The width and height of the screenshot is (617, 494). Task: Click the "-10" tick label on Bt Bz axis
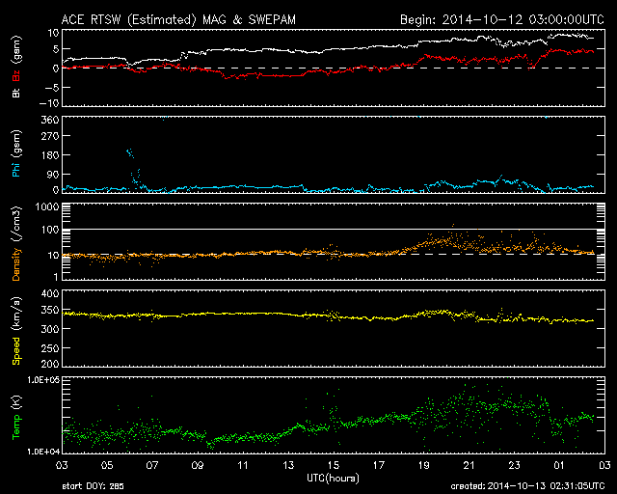(x=49, y=103)
